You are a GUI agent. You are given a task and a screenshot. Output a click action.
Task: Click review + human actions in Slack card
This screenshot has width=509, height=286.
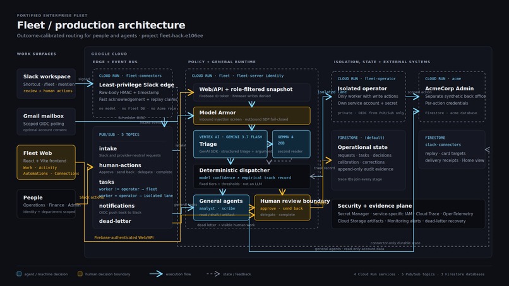click(x=48, y=91)
